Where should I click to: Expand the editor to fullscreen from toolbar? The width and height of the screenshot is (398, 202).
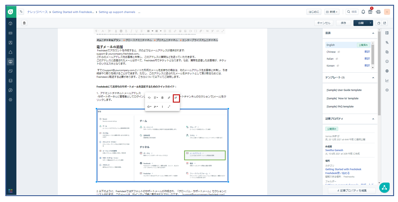[x=223, y=31]
